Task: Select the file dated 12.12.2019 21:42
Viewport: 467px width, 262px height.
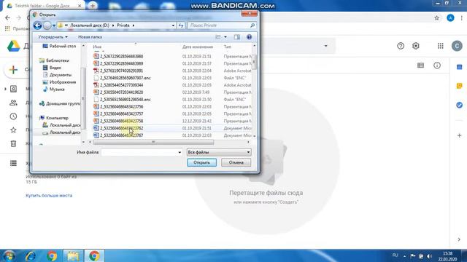Action: (x=172, y=121)
